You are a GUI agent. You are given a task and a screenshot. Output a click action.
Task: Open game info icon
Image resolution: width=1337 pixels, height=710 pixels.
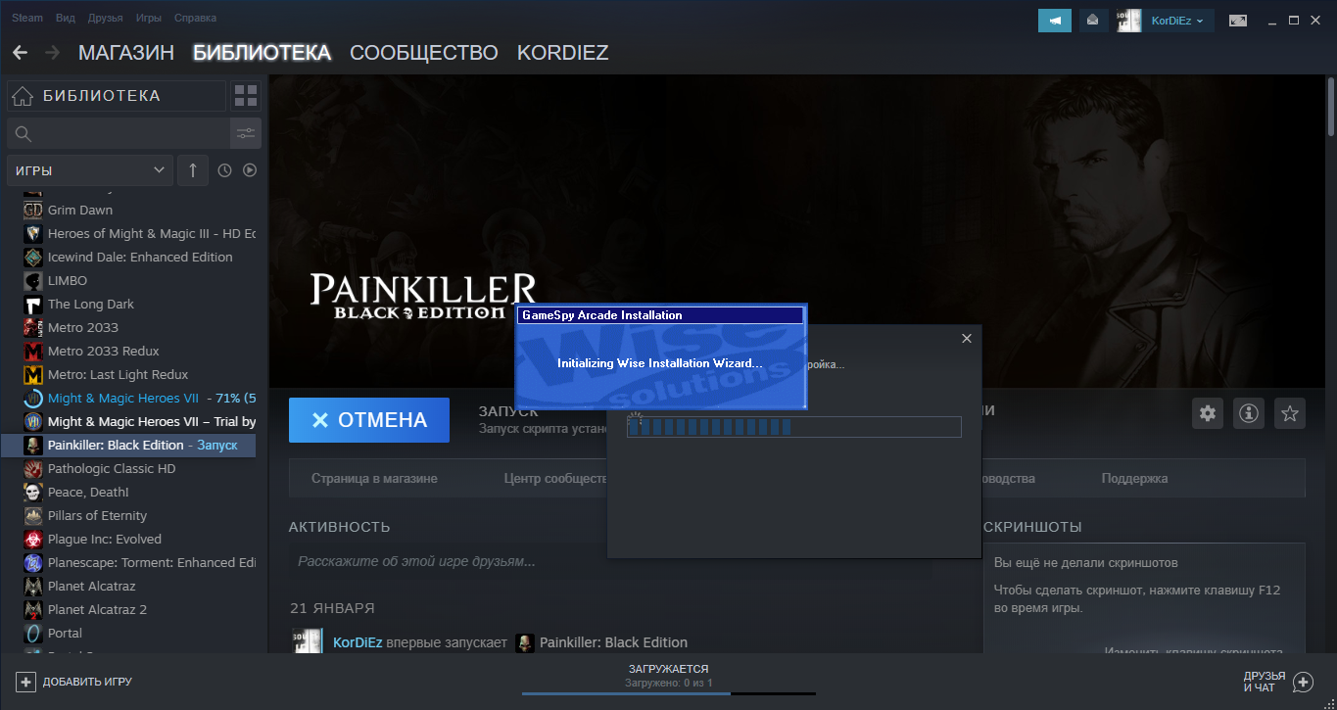click(x=1249, y=413)
